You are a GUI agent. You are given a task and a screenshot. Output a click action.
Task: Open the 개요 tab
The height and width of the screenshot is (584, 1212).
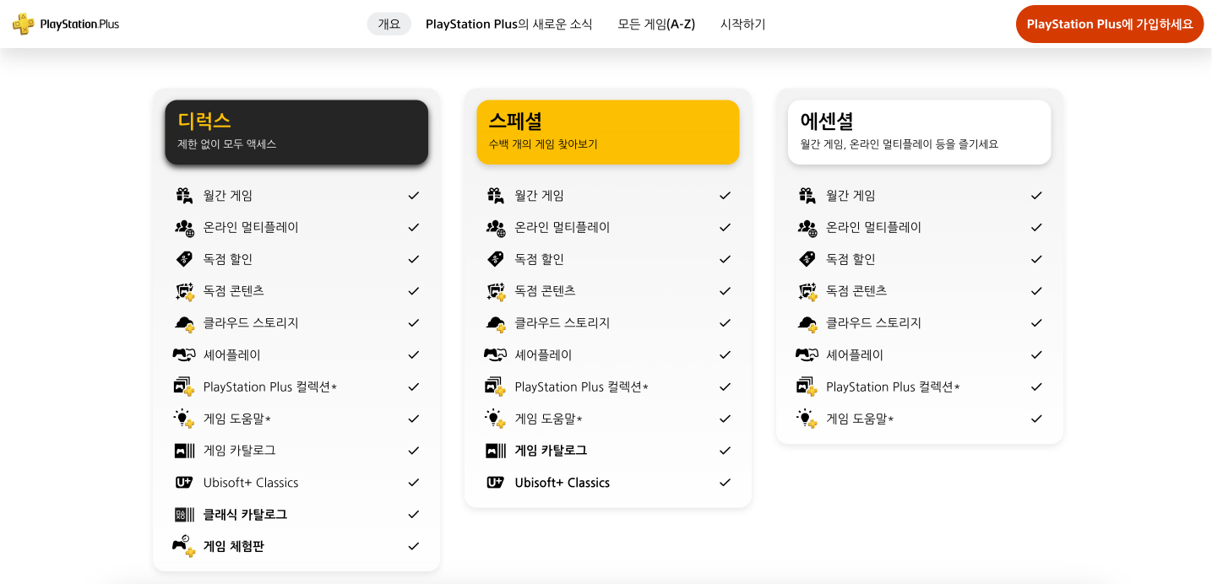389,24
